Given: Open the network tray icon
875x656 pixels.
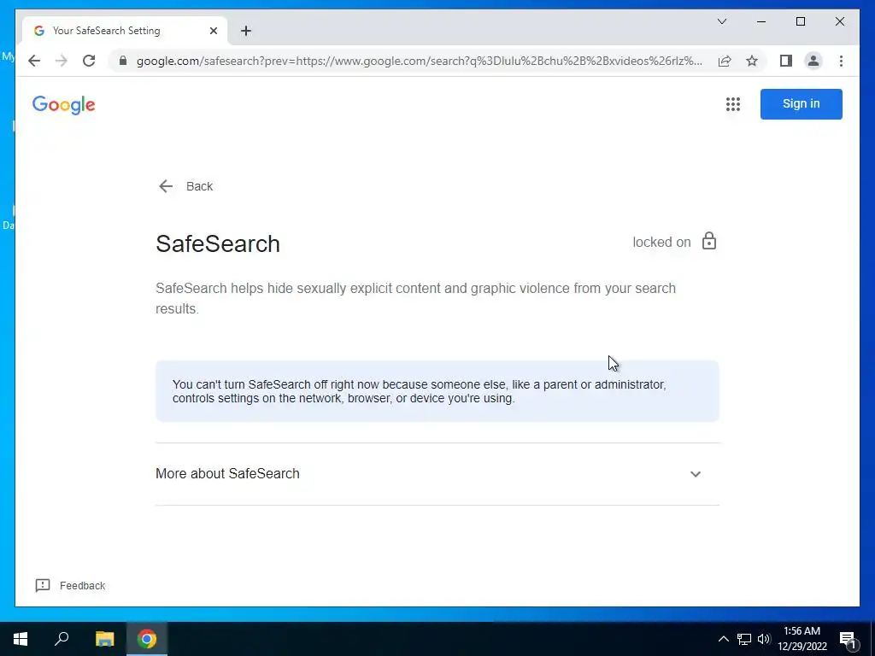Looking at the screenshot, I should 744,639.
